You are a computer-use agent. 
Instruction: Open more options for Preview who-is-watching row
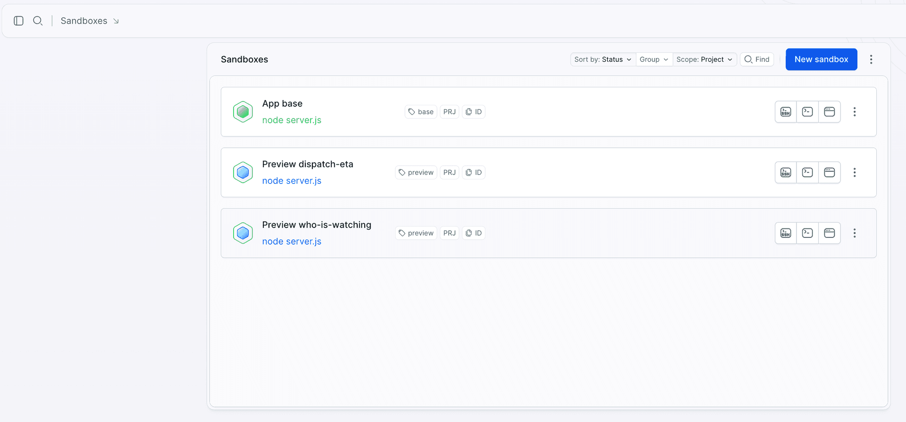point(855,233)
